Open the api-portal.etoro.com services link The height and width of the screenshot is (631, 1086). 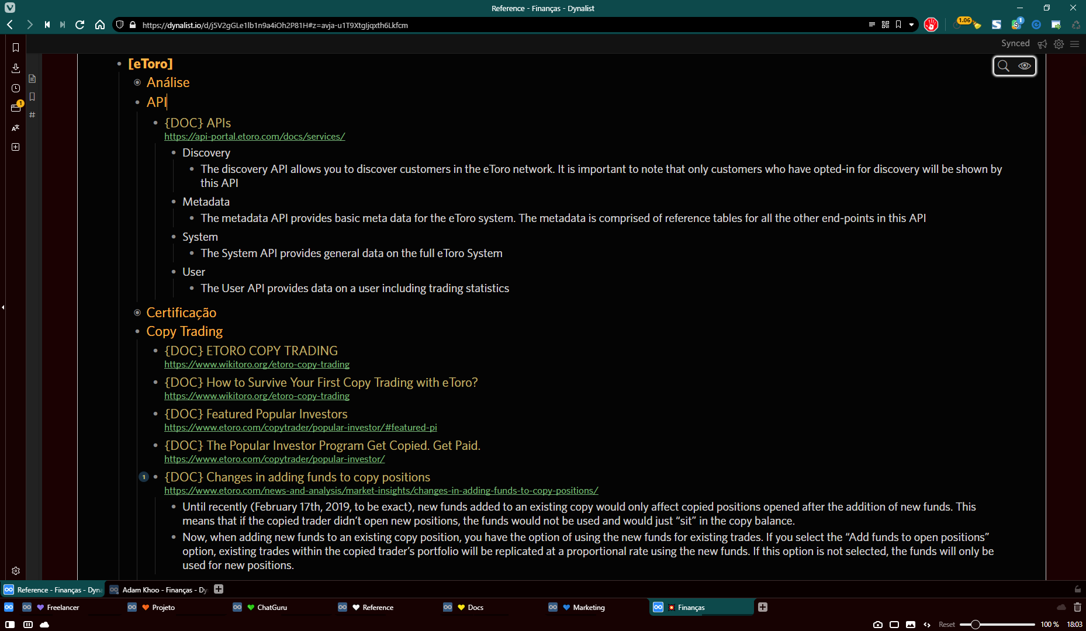254,137
